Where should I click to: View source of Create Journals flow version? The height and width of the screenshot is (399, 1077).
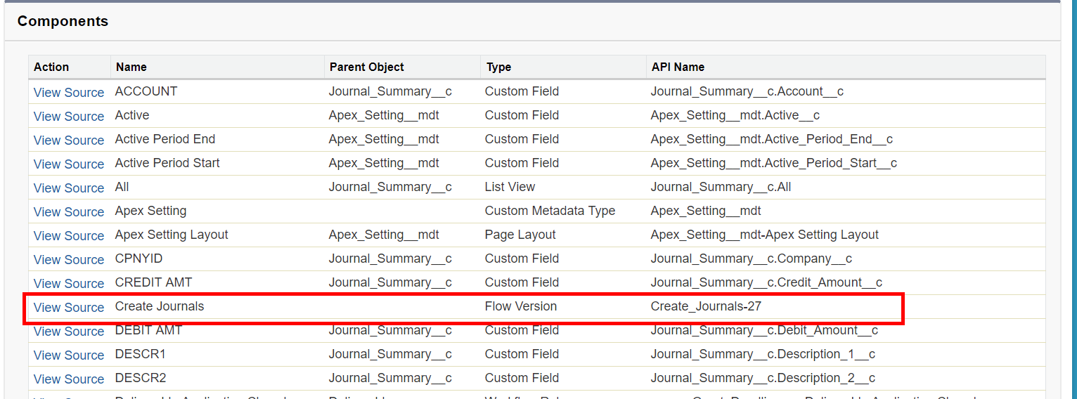coord(68,307)
